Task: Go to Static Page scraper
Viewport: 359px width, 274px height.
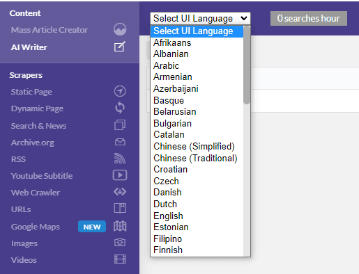Action: pyautogui.click(x=31, y=92)
